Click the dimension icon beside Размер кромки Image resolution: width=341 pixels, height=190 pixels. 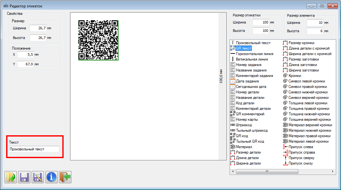(285, 43)
